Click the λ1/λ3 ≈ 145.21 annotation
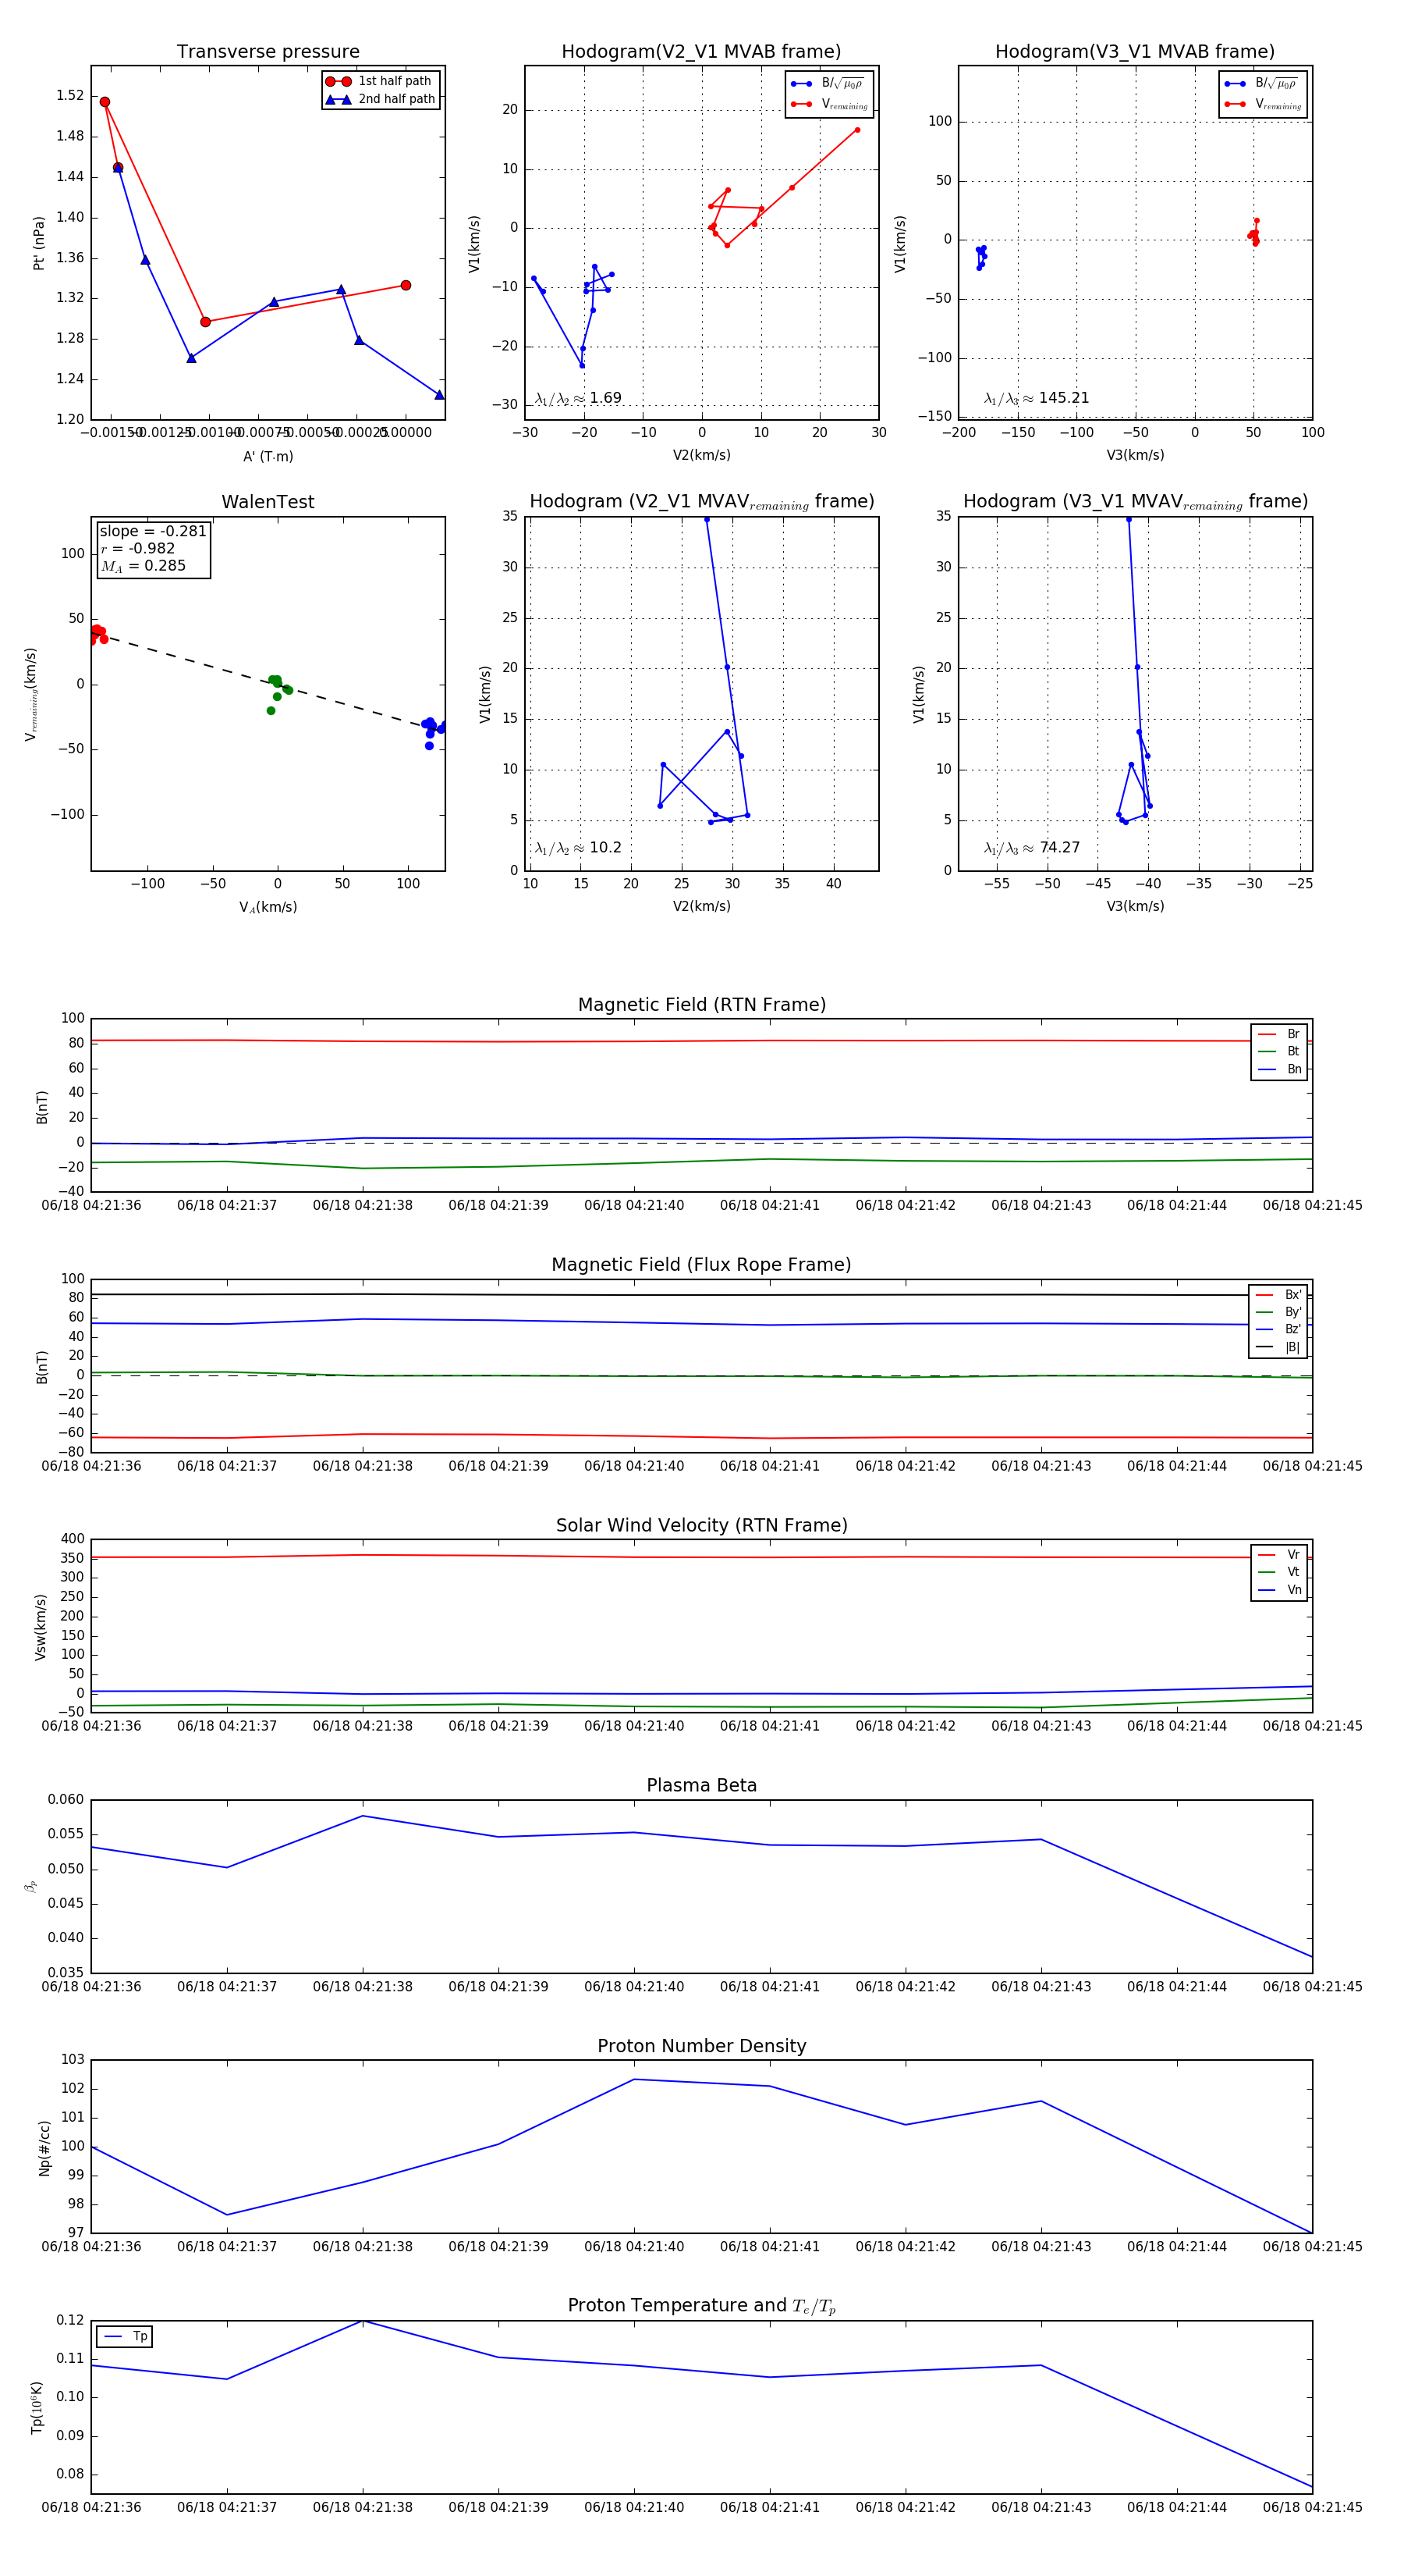This screenshot has width=1404, height=2576. pyautogui.click(x=1037, y=398)
